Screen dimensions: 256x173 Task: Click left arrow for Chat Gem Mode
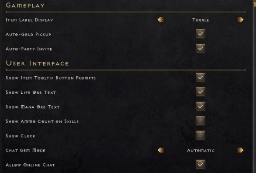161,150
